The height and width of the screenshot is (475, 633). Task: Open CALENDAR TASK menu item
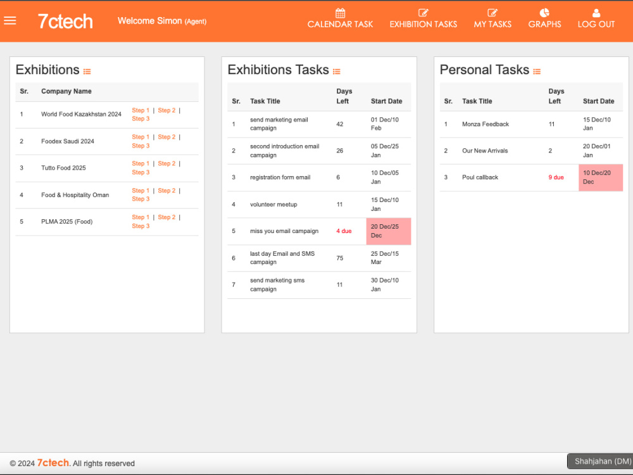pos(341,24)
